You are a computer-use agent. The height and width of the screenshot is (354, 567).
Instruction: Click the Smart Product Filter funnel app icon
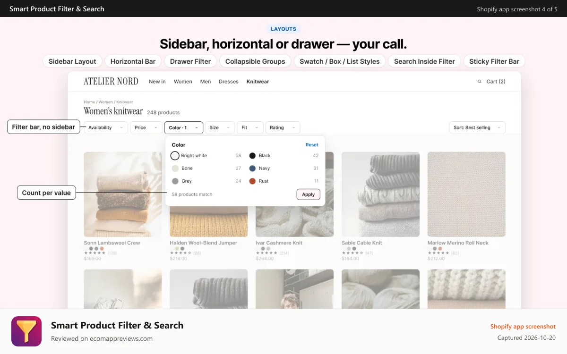coord(26,331)
